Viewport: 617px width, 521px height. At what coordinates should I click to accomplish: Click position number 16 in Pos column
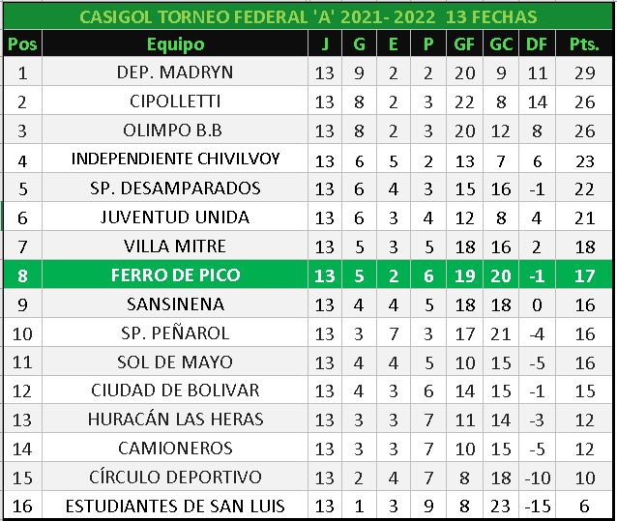(x=22, y=506)
